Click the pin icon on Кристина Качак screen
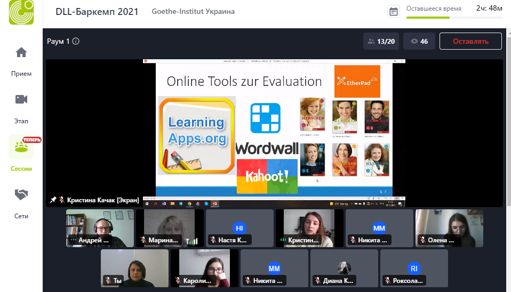Image resolution: width=511 pixels, height=292 pixels. click(x=53, y=200)
